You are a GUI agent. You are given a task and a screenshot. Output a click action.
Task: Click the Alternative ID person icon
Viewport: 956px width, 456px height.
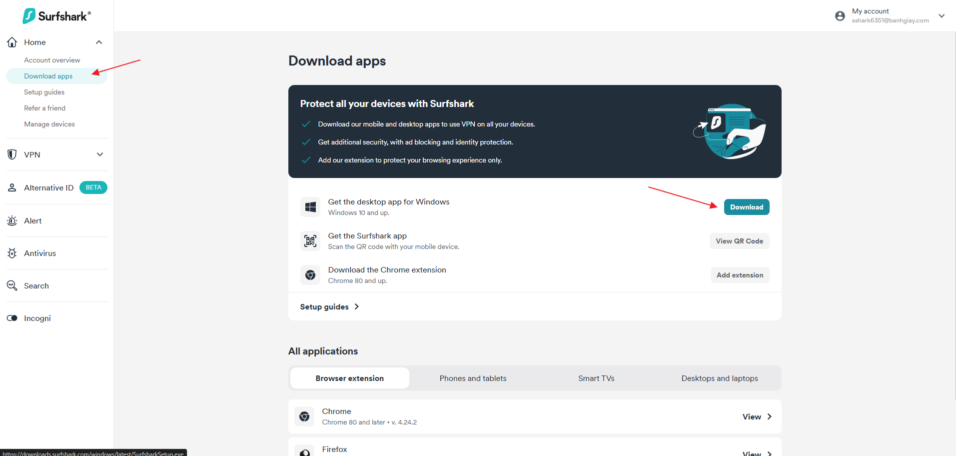click(12, 188)
